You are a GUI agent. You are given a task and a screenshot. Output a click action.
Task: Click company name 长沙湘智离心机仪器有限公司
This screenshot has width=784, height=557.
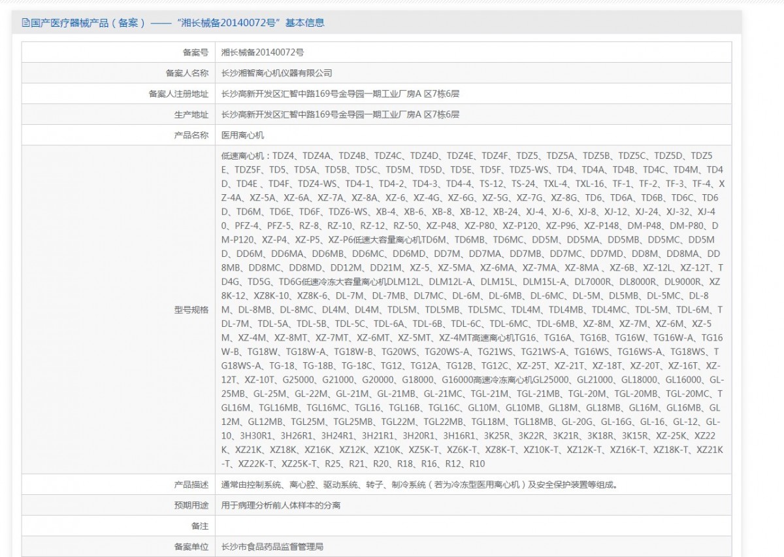[x=277, y=73]
